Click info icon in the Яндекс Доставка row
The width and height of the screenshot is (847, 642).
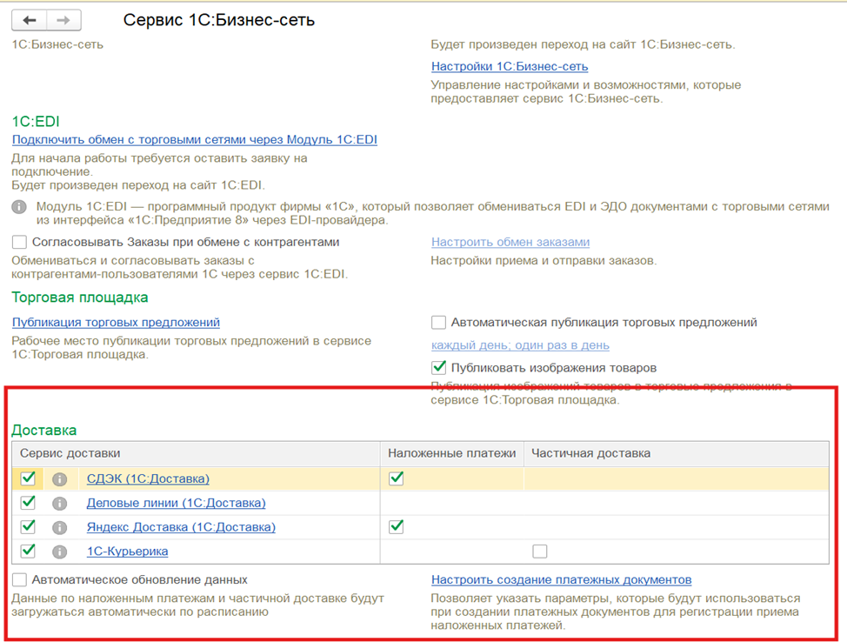point(59,527)
